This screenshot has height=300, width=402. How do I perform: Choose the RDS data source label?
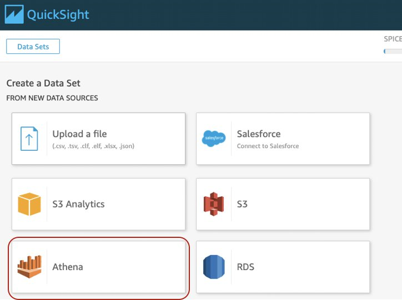(245, 267)
